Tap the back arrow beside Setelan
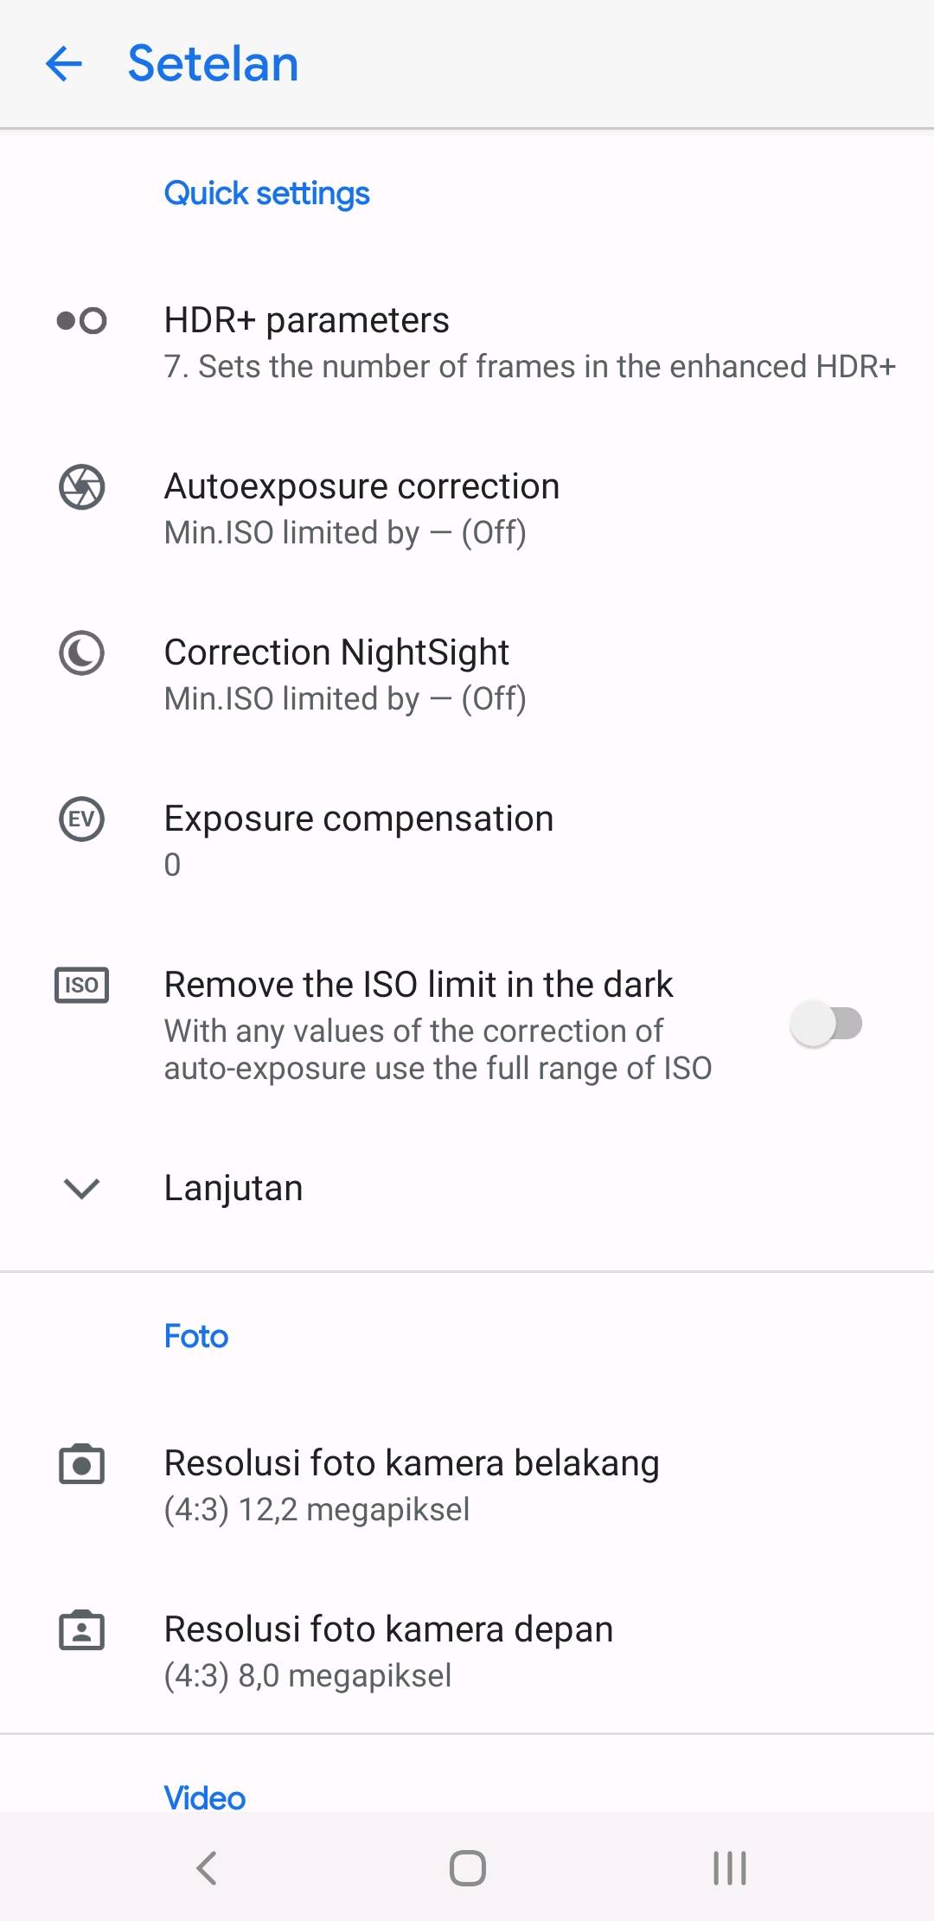 64,64
